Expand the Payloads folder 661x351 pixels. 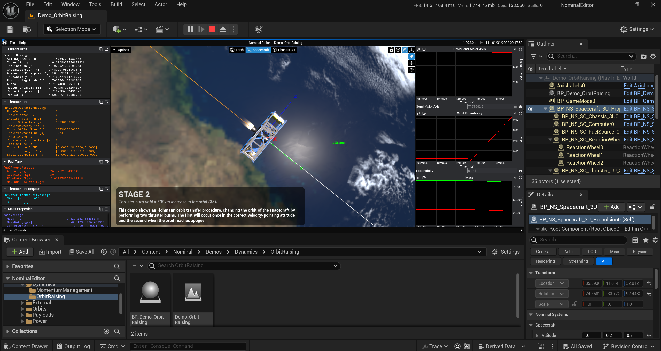click(x=22, y=315)
